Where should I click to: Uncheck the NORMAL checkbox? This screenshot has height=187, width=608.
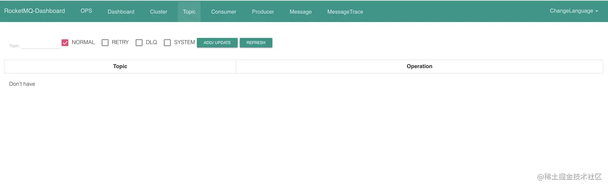[x=65, y=42]
